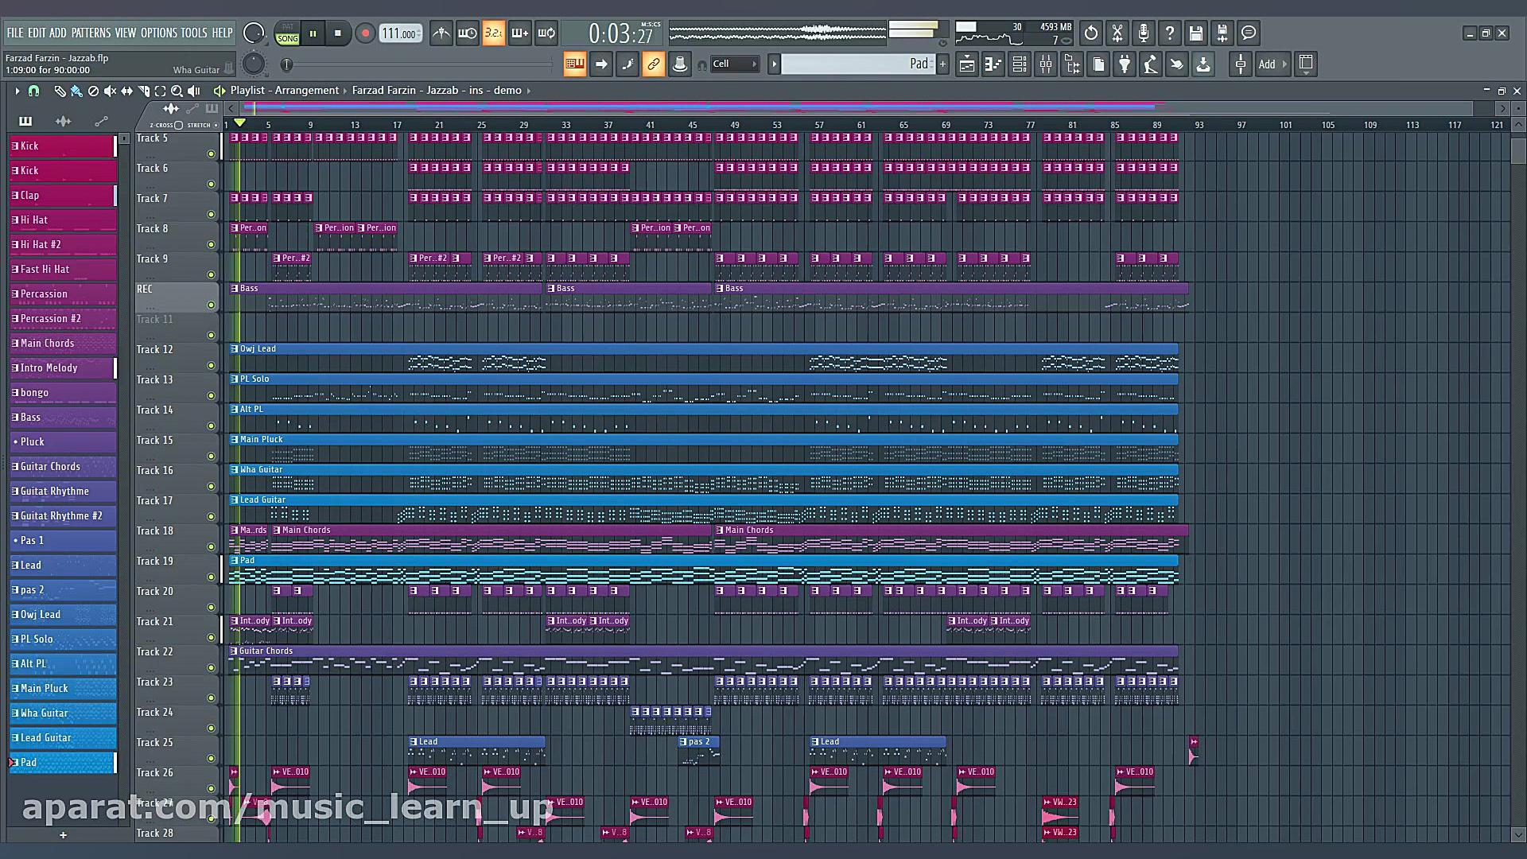1527x859 pixels.
Task: Open the playlist view icon
Action: [967, 64]
